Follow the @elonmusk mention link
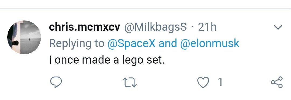Viewport: 291px width, 100px height. 210,44
